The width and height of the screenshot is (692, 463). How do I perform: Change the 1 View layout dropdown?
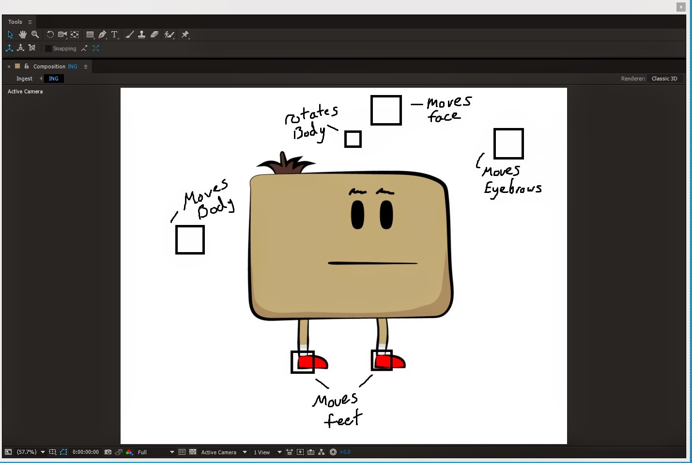tap(265, 452)
